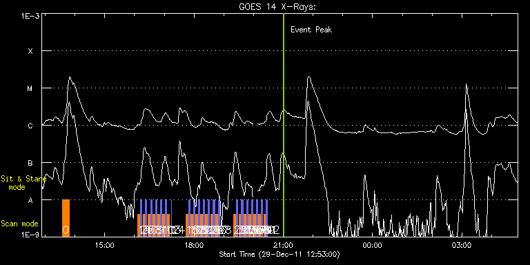Click the B flare class axis label
Viewport: 530px width, 265px height.
30,163
